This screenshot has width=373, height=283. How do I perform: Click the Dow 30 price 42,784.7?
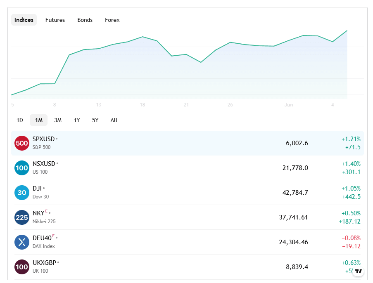(x=295, y=193)
